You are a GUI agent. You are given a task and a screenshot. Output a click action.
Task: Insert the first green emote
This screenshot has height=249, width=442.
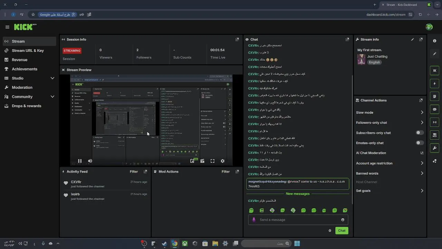(251, 210)
